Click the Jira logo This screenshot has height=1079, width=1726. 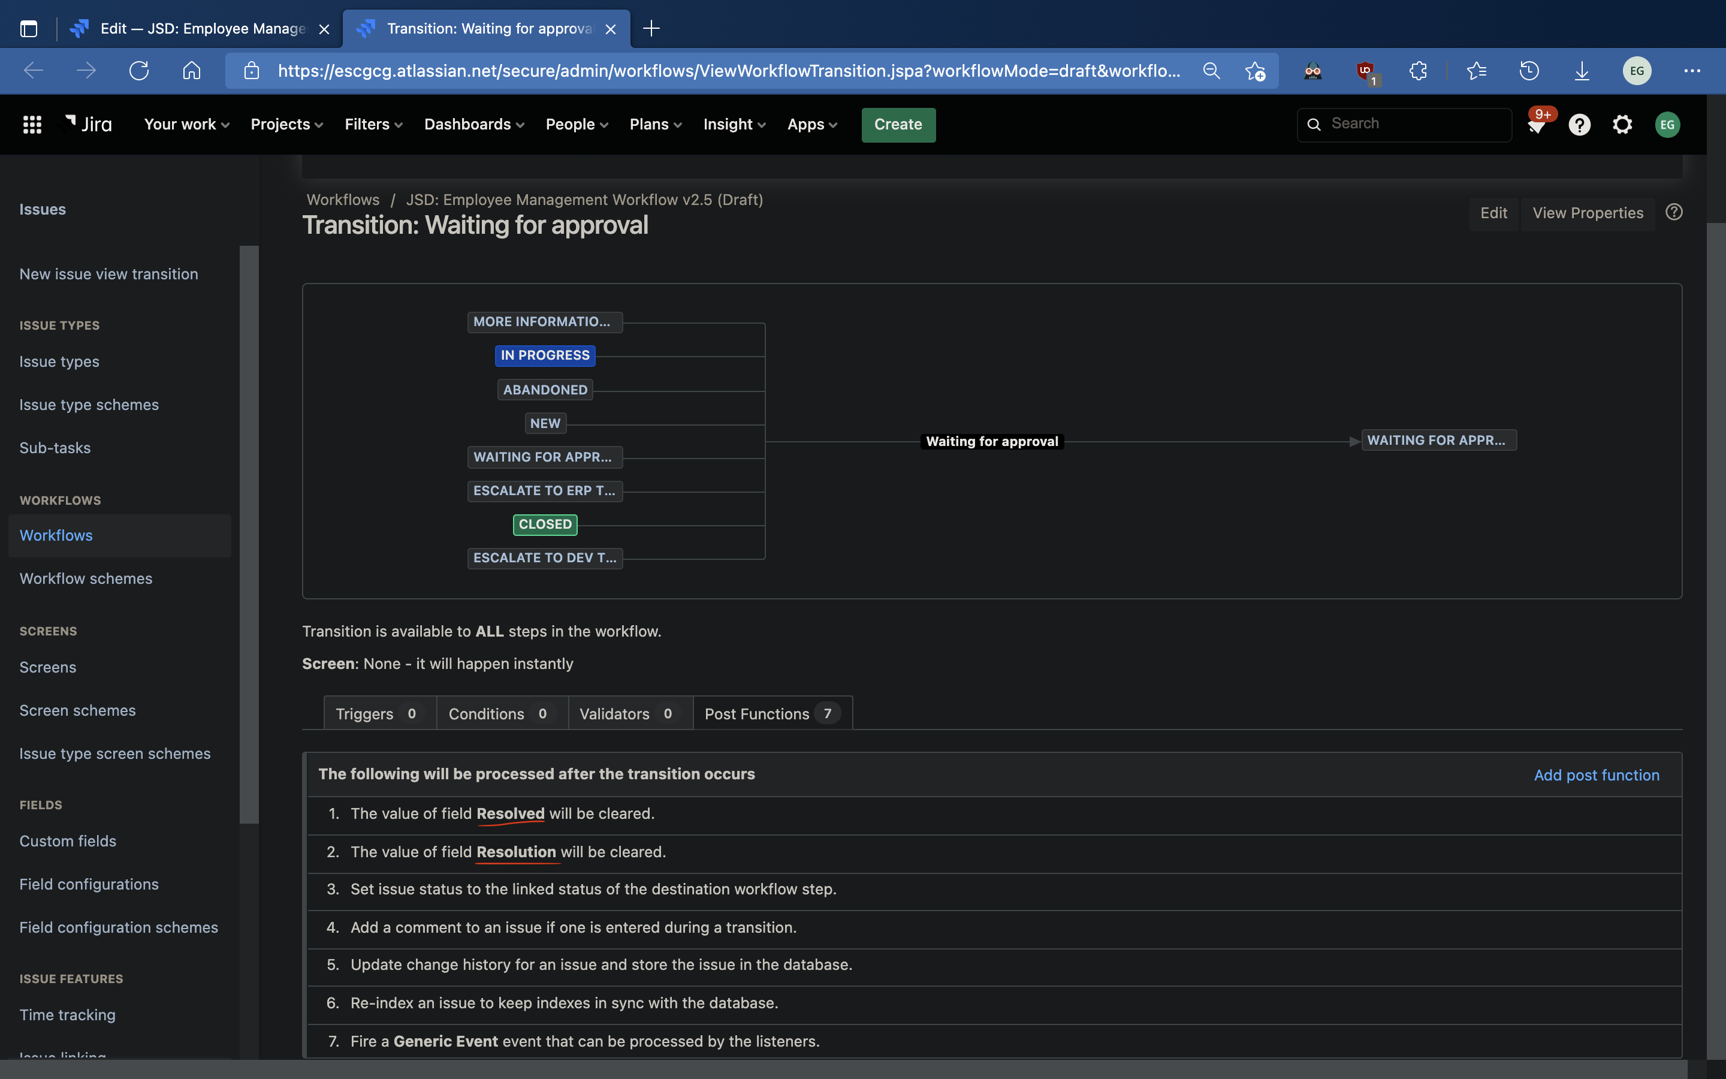pyautogui.click(x=87, y=123)
